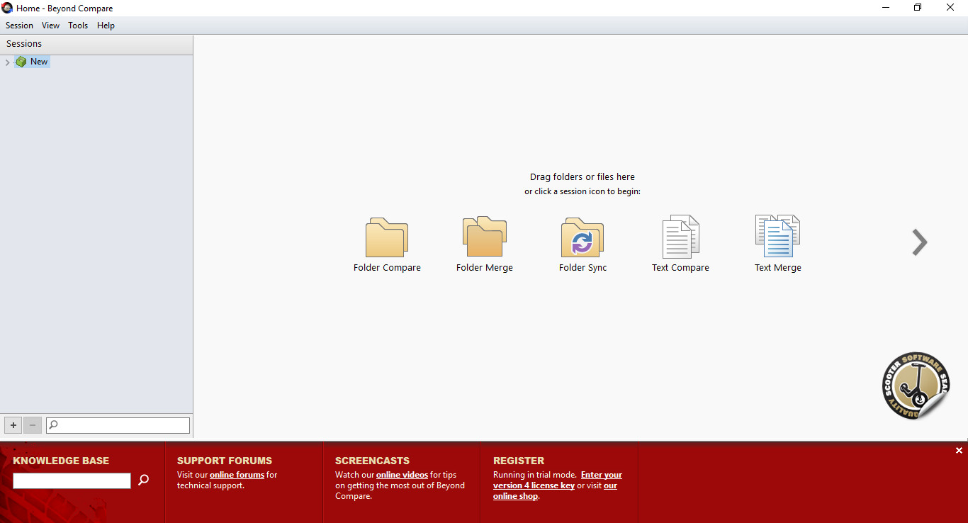The width and height of the screenshot is (968, 523).
Task: Remove session with the minus button
Action: [33, 425]
